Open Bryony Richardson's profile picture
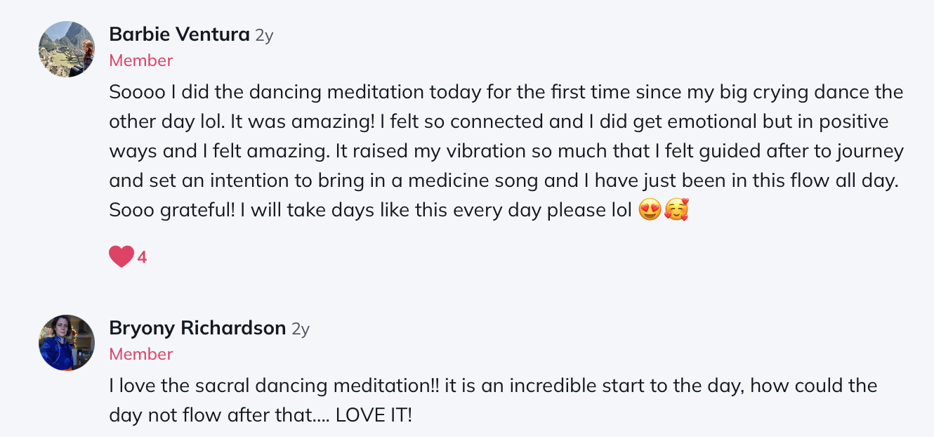This screenshot has height=437, width=934. [67, 343]
